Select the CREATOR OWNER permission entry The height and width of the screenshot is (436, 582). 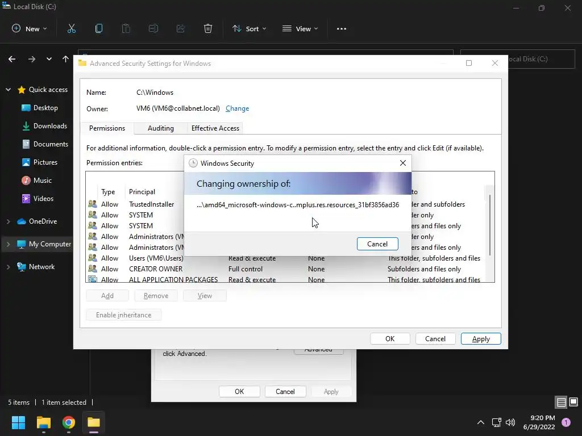tap(285, 269)
